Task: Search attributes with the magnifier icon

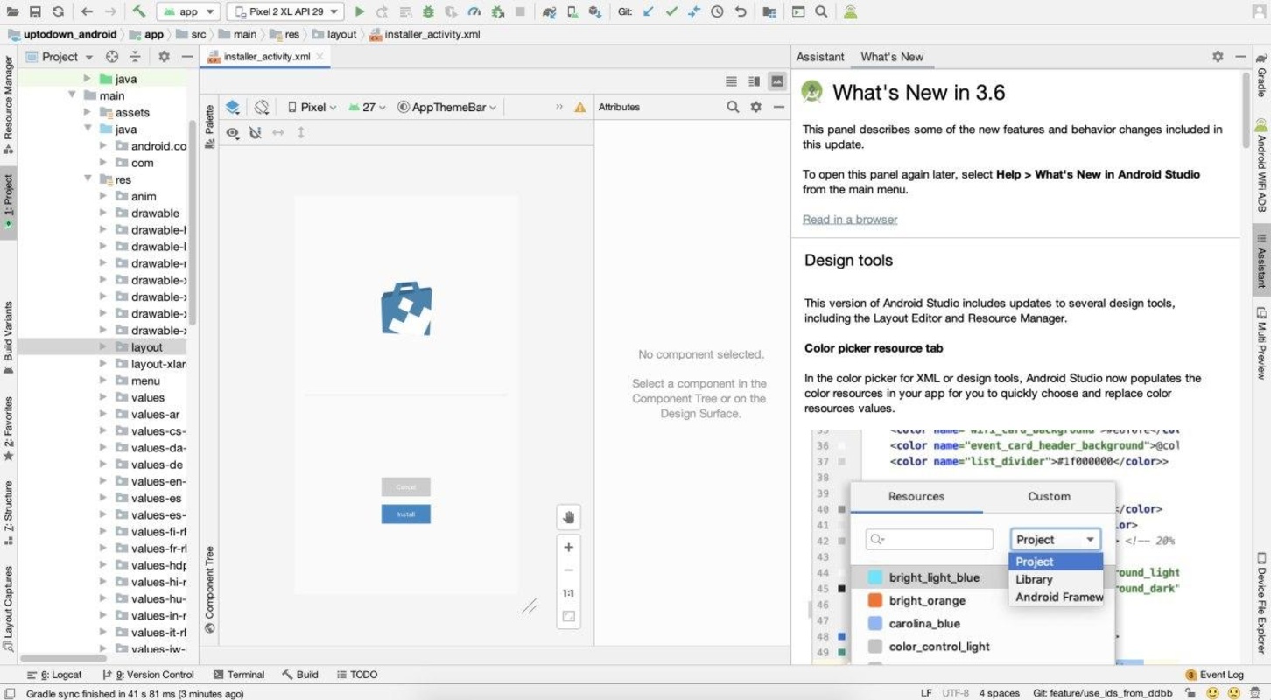Action: tap(733, 107)
